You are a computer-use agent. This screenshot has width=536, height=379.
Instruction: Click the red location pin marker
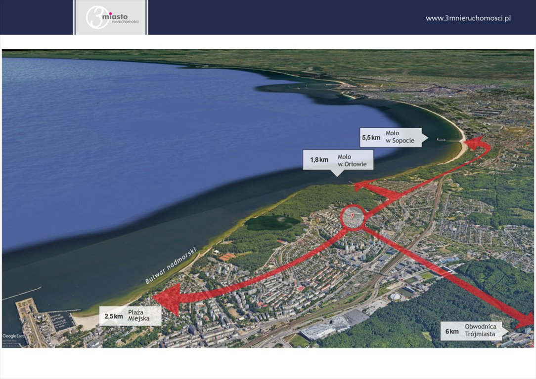[x=353, y=215]
